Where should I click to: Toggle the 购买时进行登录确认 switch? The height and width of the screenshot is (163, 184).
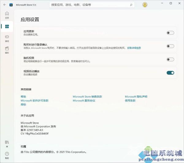point(170,46)
